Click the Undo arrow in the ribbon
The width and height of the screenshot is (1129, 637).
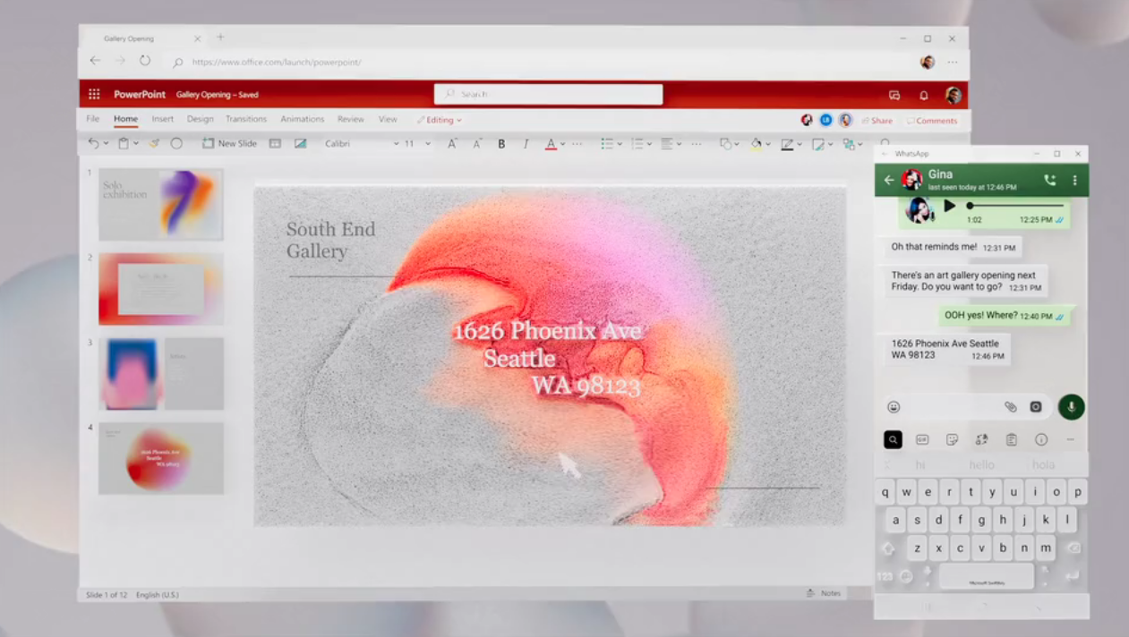[93, 143]
